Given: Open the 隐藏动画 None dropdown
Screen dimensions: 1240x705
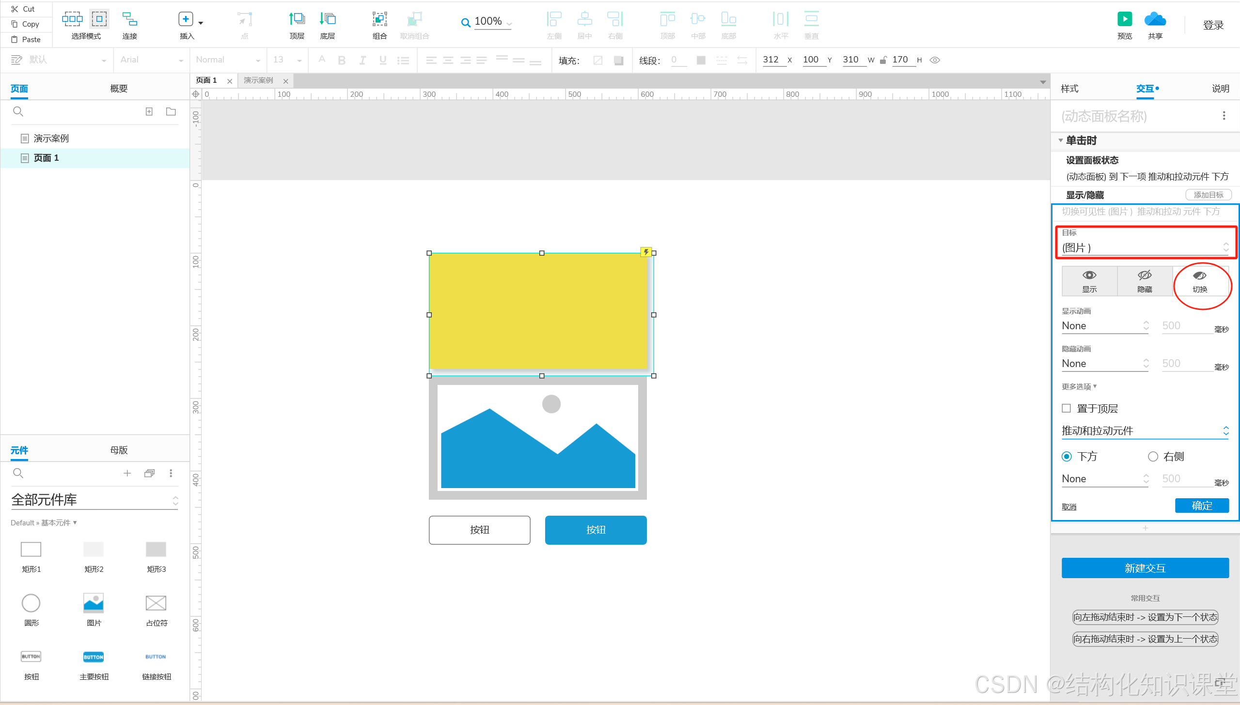Looking at the screenshot, I should click(1105, 364).
